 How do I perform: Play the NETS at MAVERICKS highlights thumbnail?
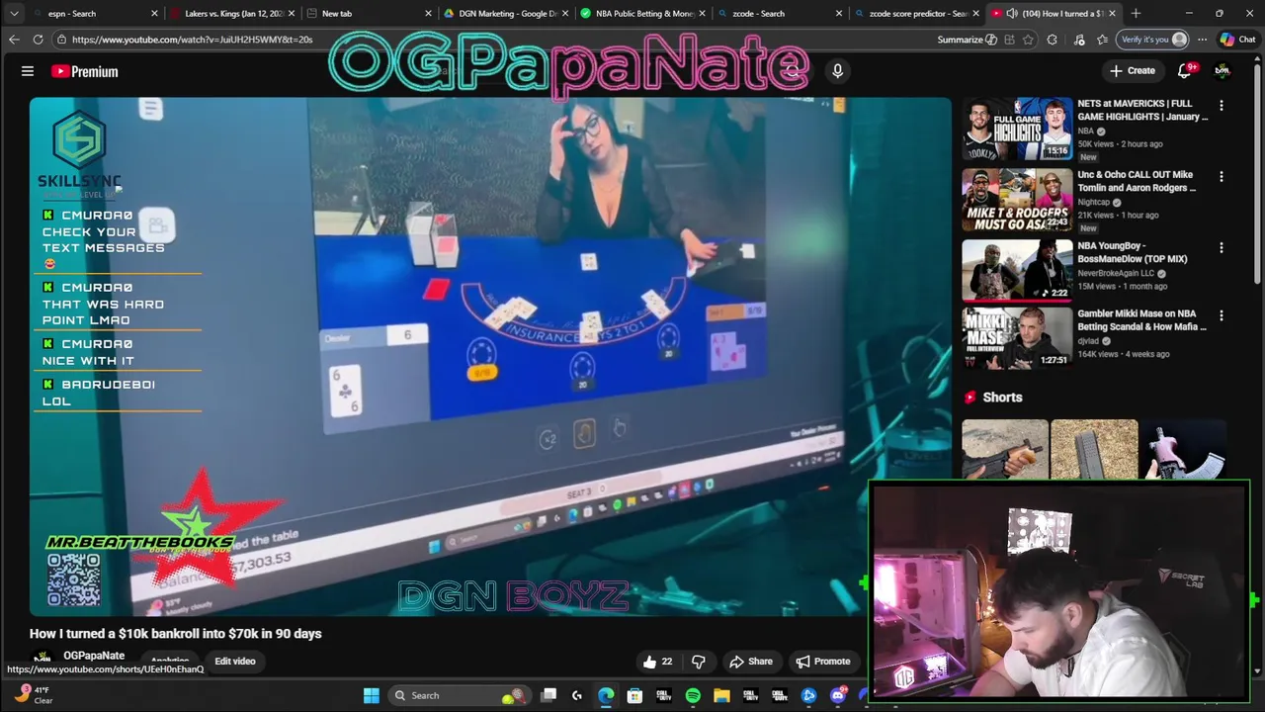pos(1017,129)
